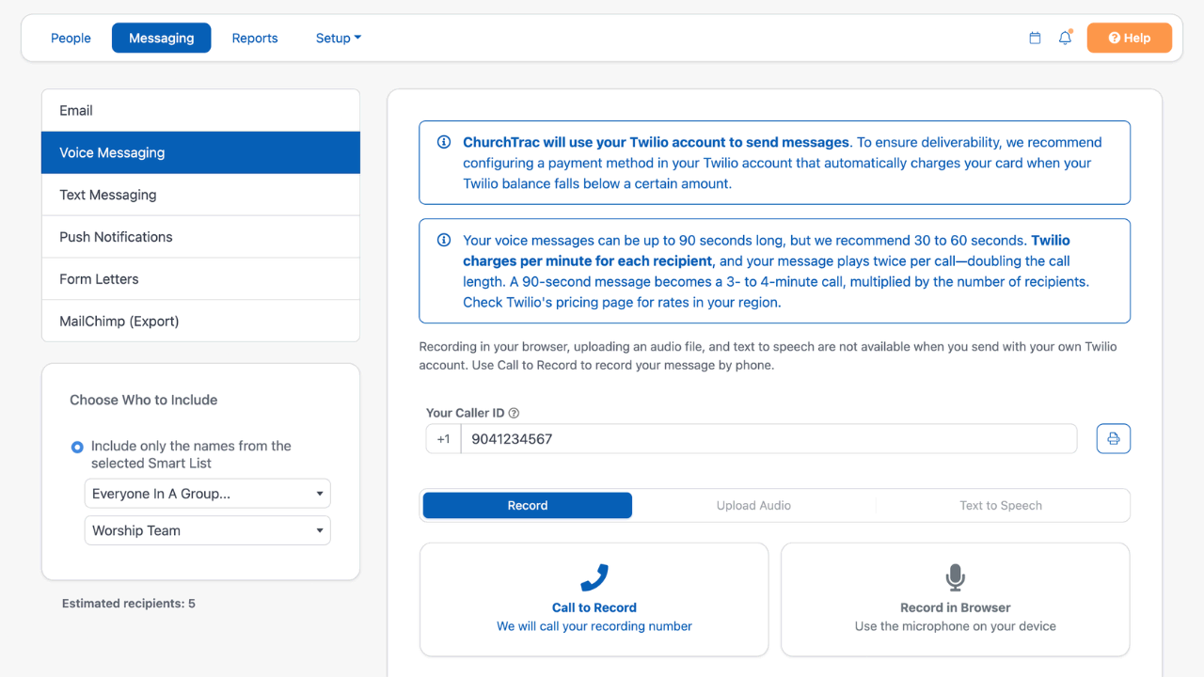The height and width of the screenshot is (677, 1204).
Task: Open Voice Messaging in the sidebar
Action: click(x=200, y=153)
